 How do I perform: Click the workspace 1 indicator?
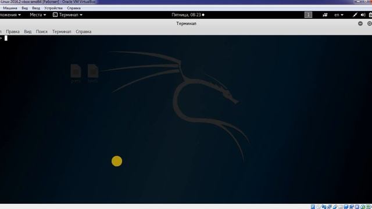pos(308,15)
